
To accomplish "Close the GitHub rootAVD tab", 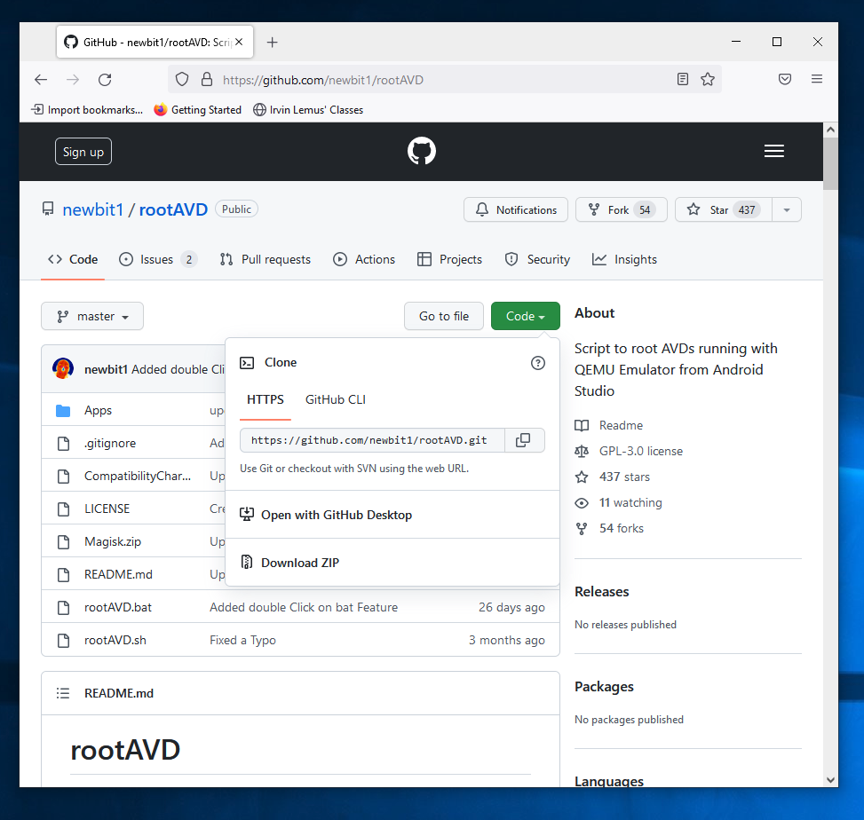I will tap(239, 42).
